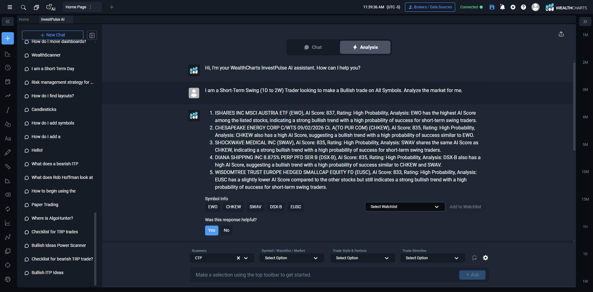Click the chat message input field
The image size is (593, 292).
(324, 275)
